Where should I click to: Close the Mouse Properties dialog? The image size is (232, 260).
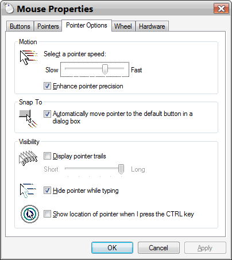[x=221, y=9]
